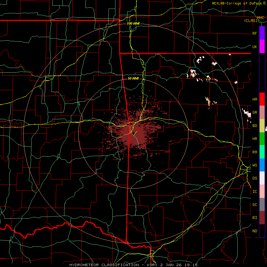Click the "BD" legend label
267x267 pixels.
click(255, 126)
